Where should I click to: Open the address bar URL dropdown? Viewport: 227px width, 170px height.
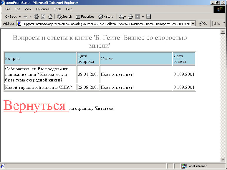[193, 24]
